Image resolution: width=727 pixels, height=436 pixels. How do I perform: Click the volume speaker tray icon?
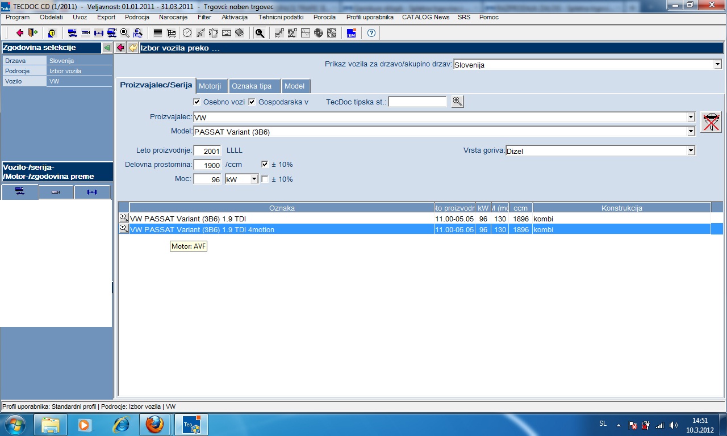click(x=674, y=425)
